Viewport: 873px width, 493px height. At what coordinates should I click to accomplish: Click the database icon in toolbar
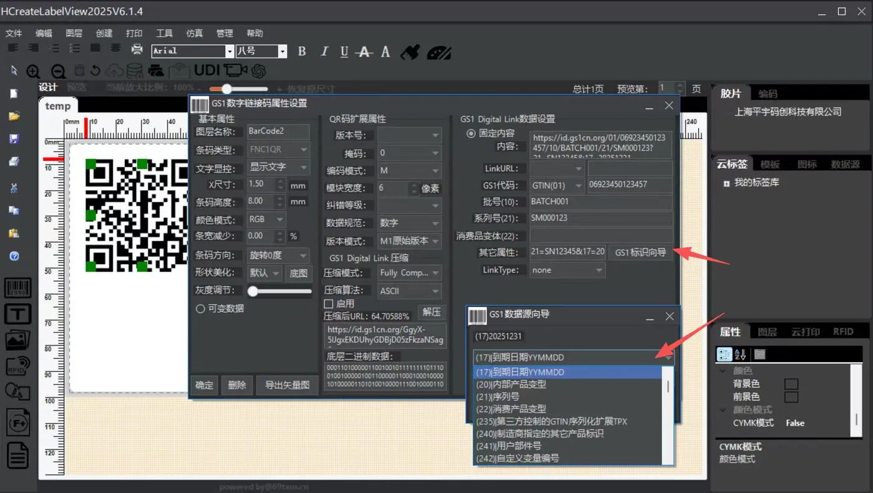(x=135, y=70)
